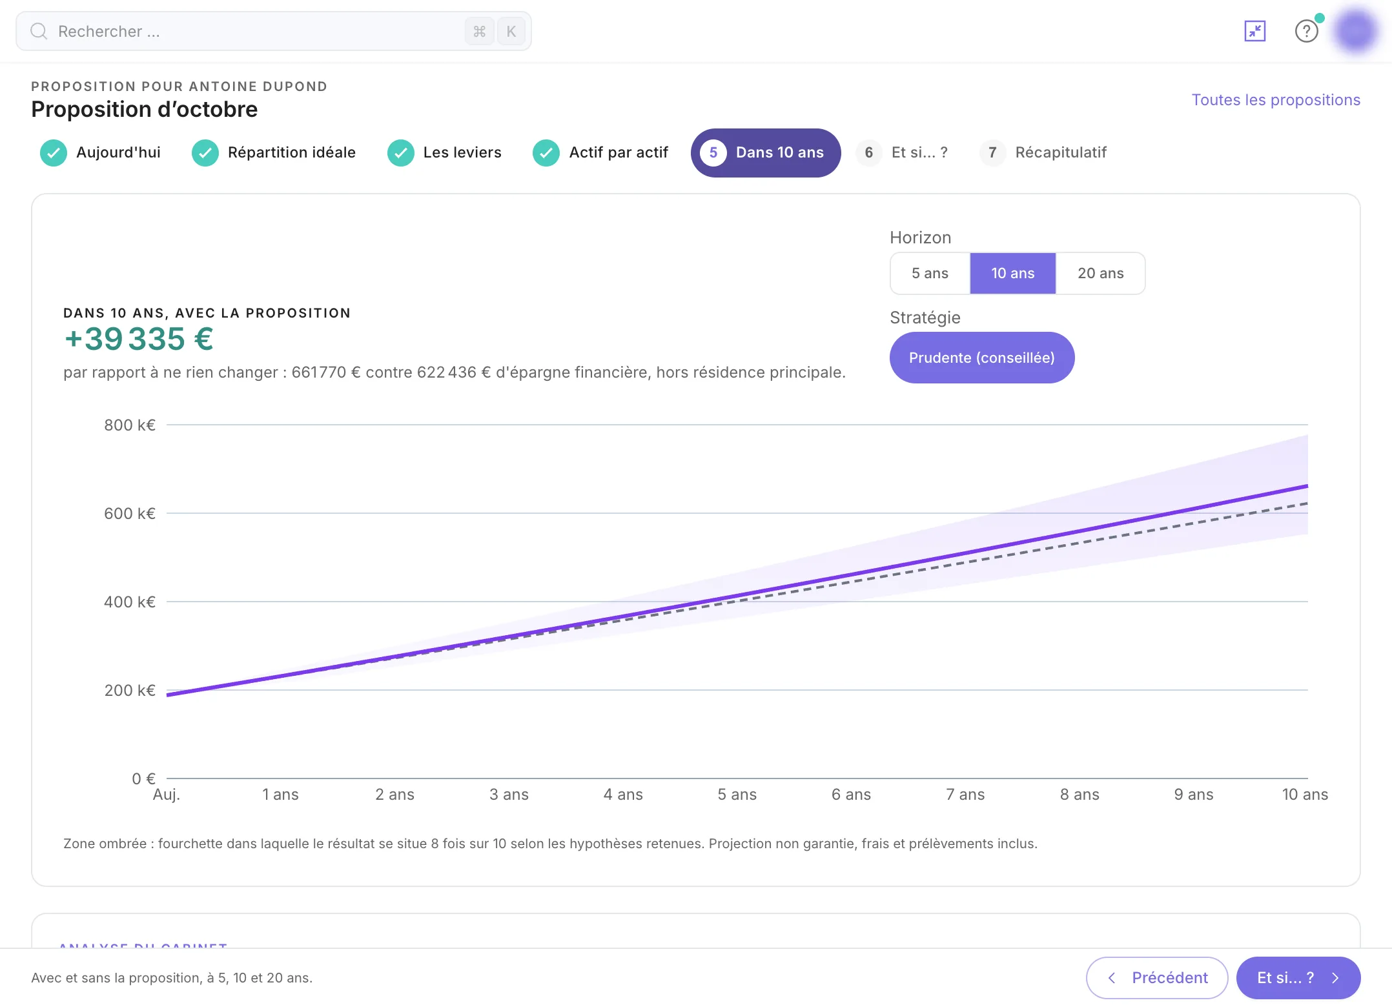The image size is (1392, 1007).
Task: Set horizon to 5 ans
Action: point(930,274)
